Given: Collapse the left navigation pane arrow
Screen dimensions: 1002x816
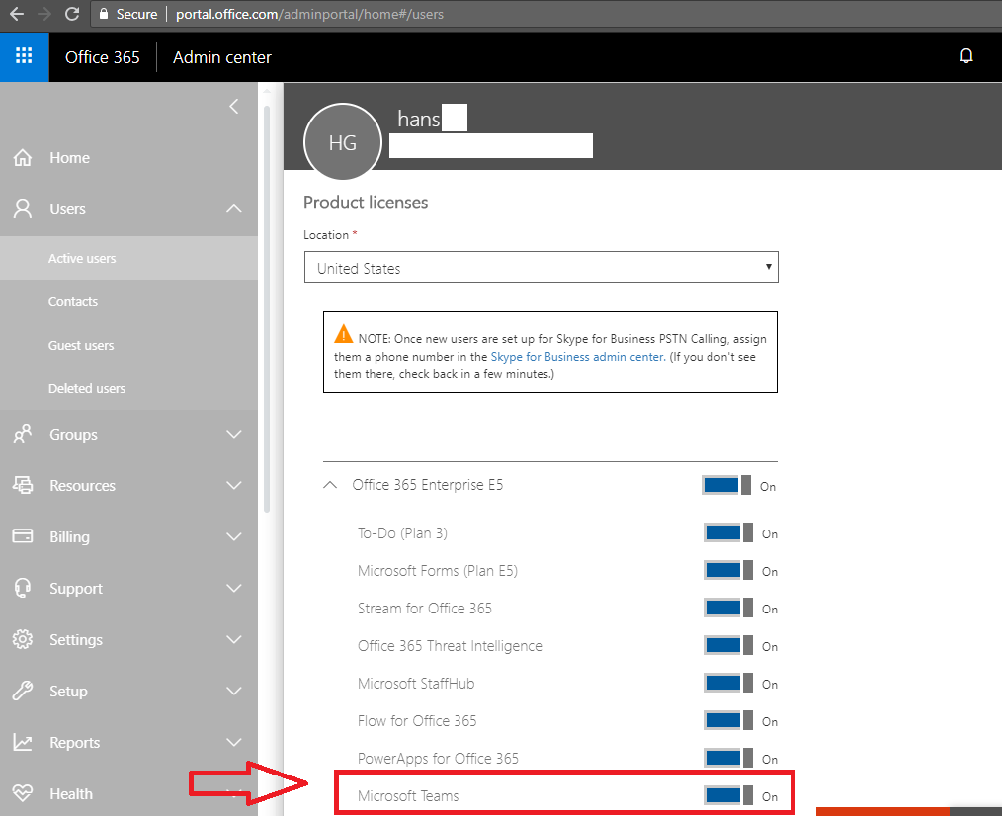Looking at the screenshot, I should click(234, 106).
